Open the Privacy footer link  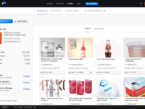click(21, 107)
